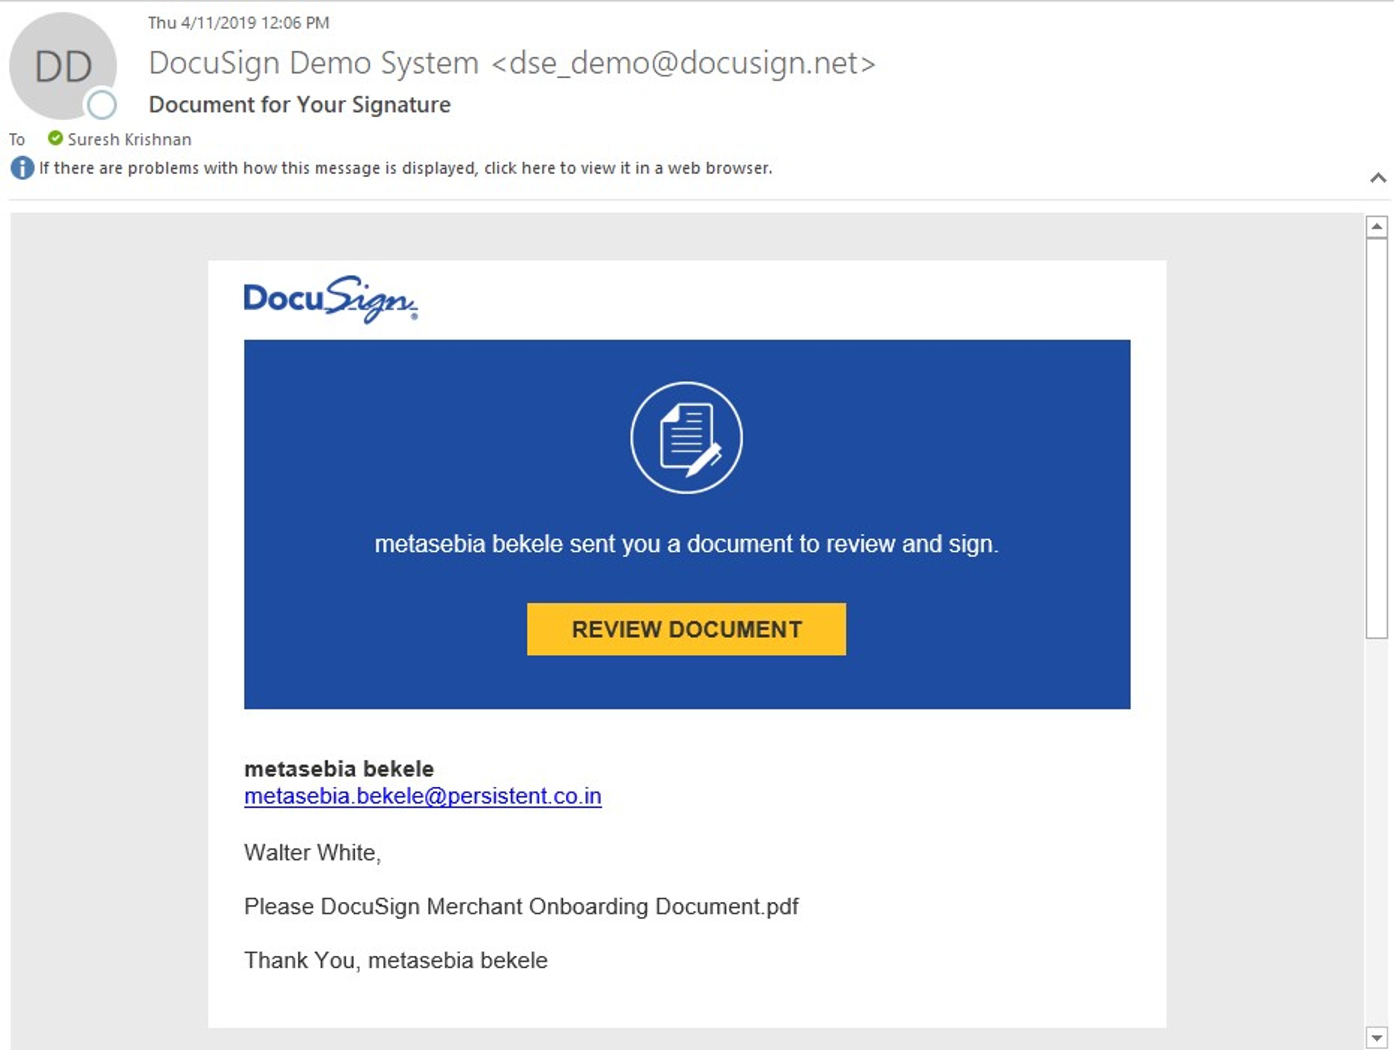Click the DocuSign logo
The width and height of the screenshot is (1394, 1050).
click(331, 299)
